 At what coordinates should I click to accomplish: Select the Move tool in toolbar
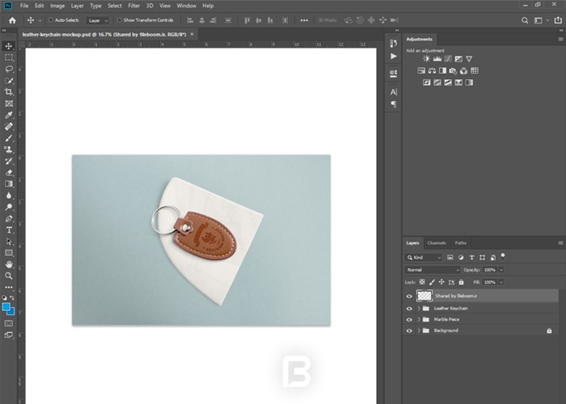tap(9, 46)
